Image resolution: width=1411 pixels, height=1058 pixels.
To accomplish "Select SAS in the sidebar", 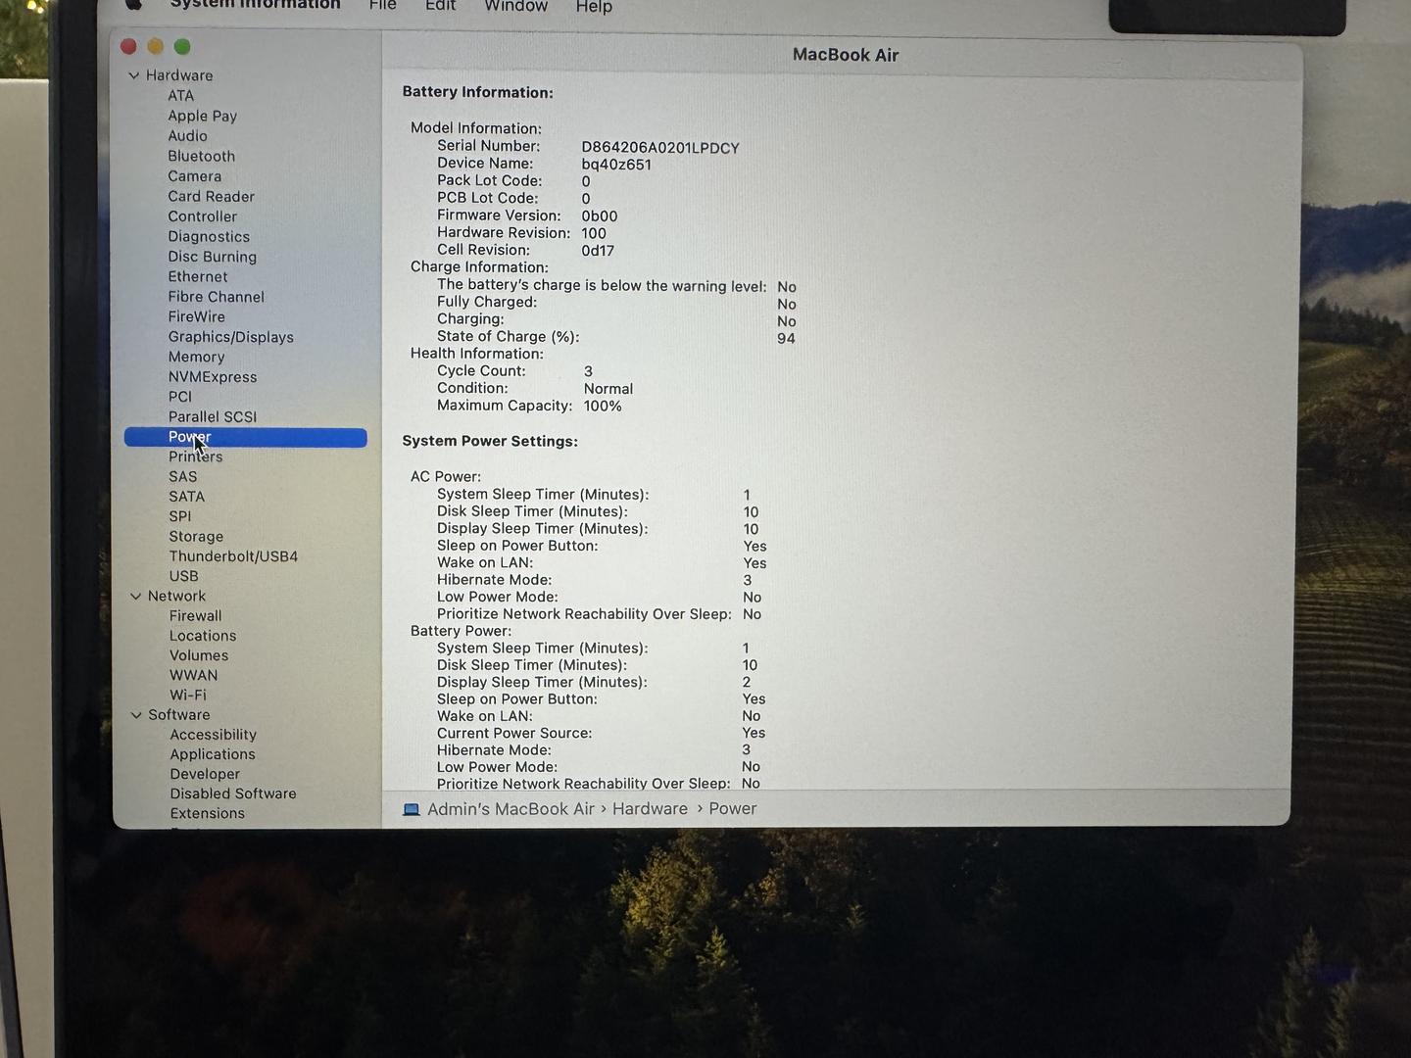I will tap(183, 477).
